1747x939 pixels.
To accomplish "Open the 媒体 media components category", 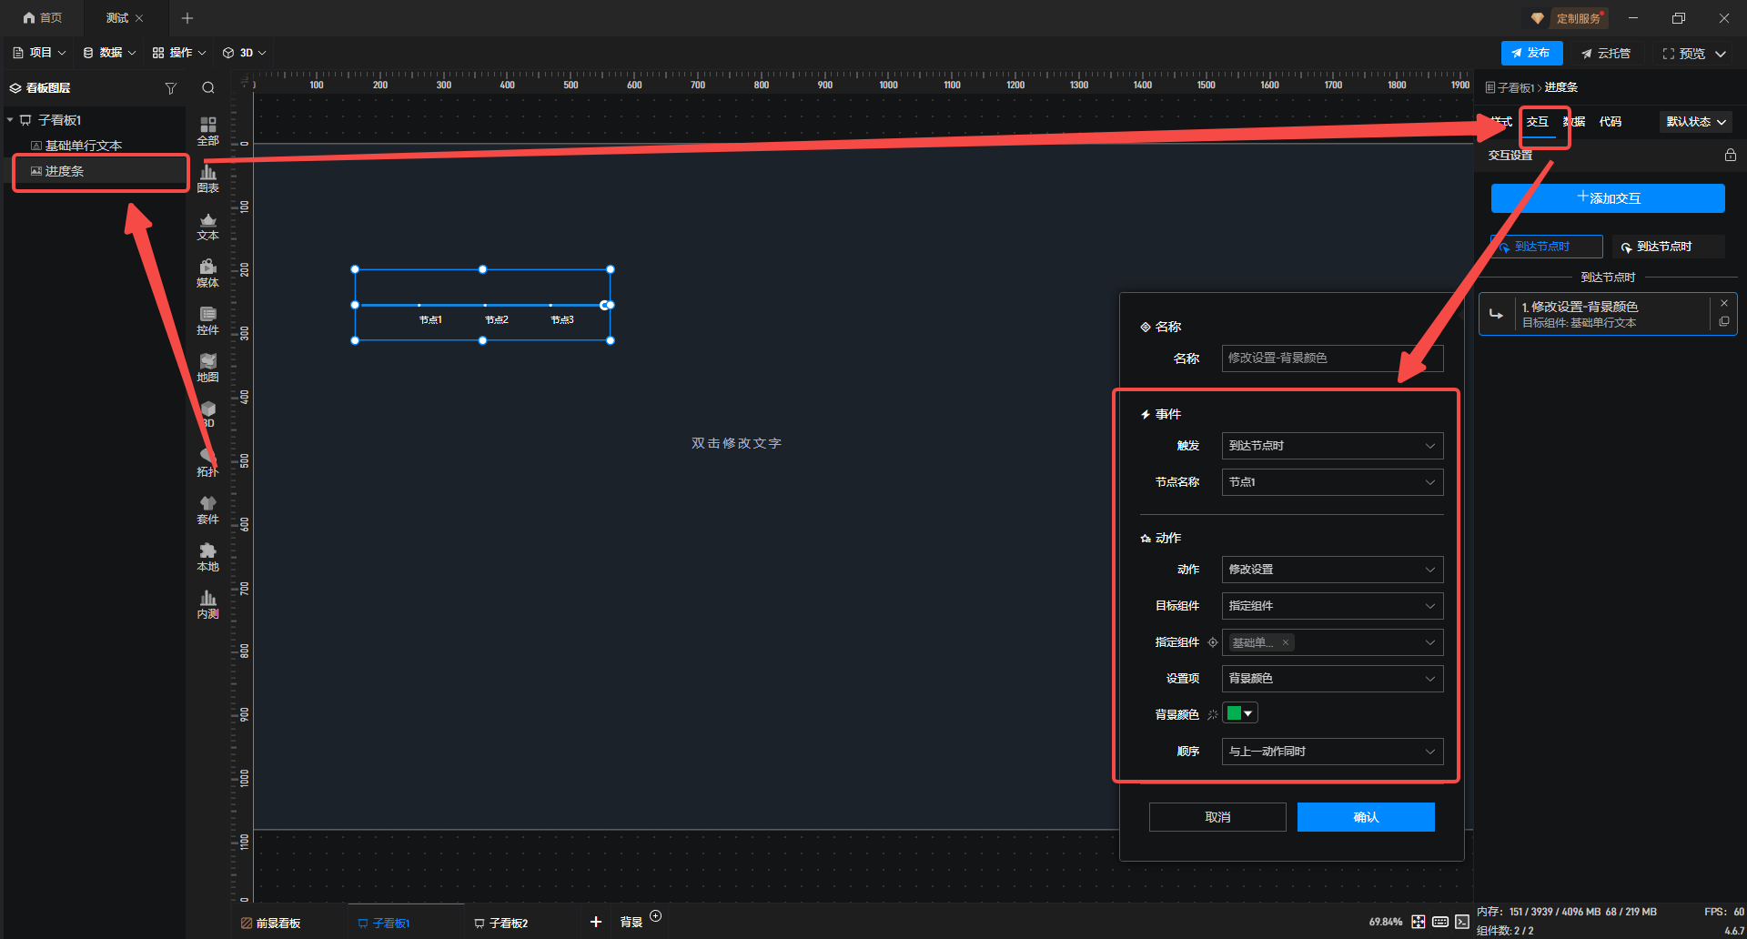I will pyautogui.click(x=208, y=272).
